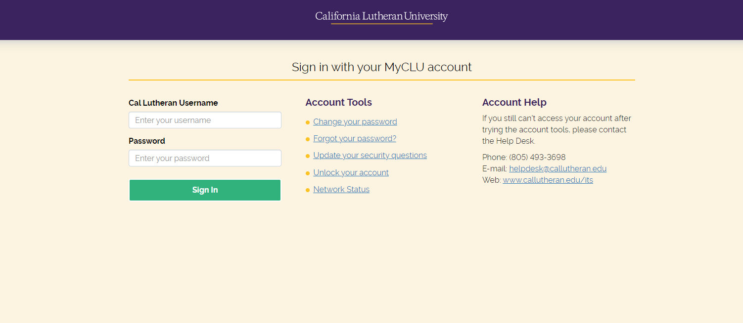Screen dimensions: 743x323
Task: Click the Password field label
Action: [147, 141]
